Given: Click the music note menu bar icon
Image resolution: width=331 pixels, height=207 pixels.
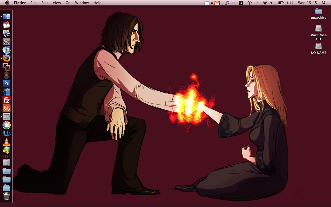Looking at the screenshot, I should point(227,3).
